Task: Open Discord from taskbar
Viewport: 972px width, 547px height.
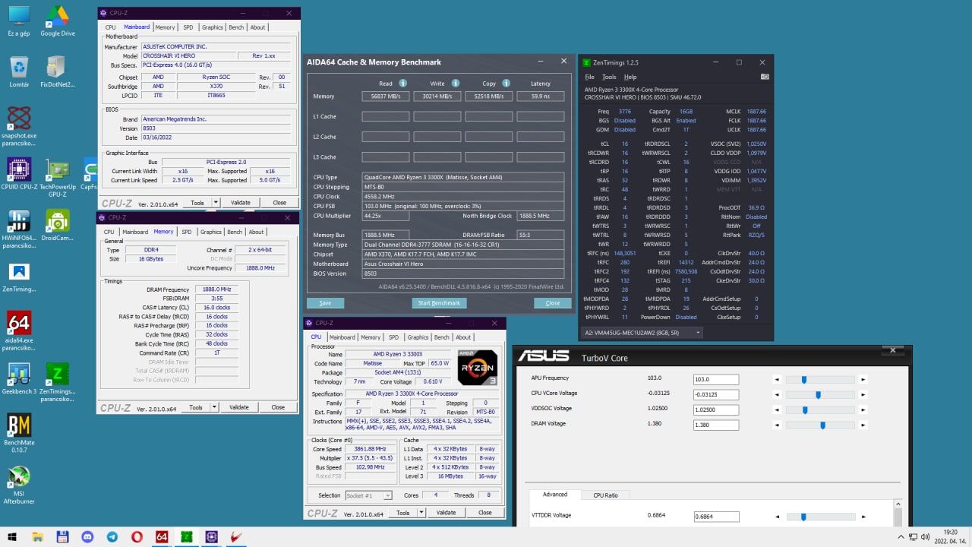Action: point(87,536)
